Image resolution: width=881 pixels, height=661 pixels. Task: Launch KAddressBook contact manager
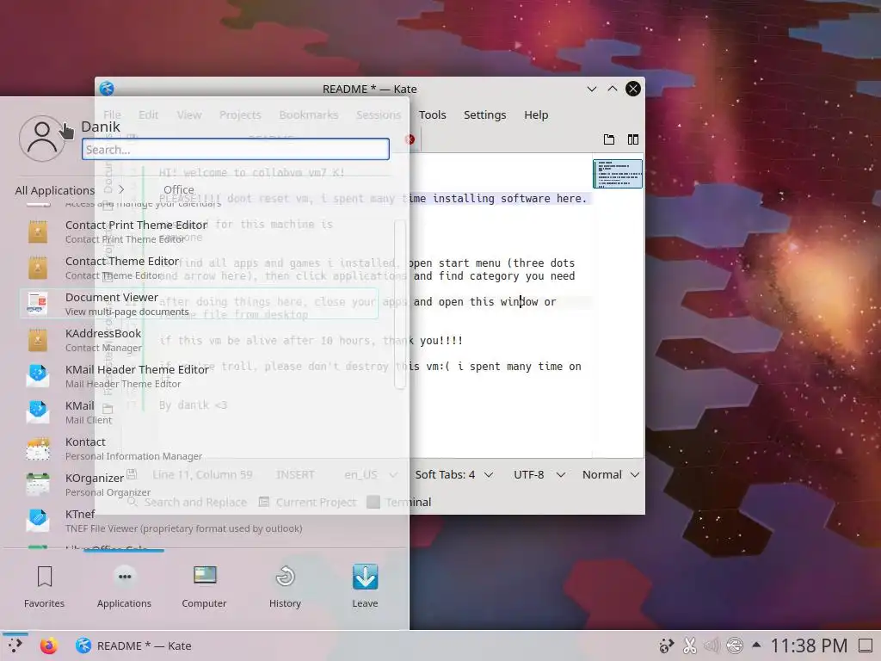199,339
